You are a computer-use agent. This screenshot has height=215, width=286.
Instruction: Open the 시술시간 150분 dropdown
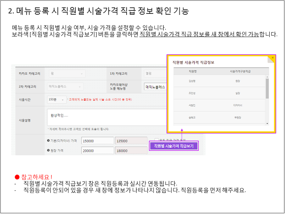pyautogui.click(x=57, y=100)
